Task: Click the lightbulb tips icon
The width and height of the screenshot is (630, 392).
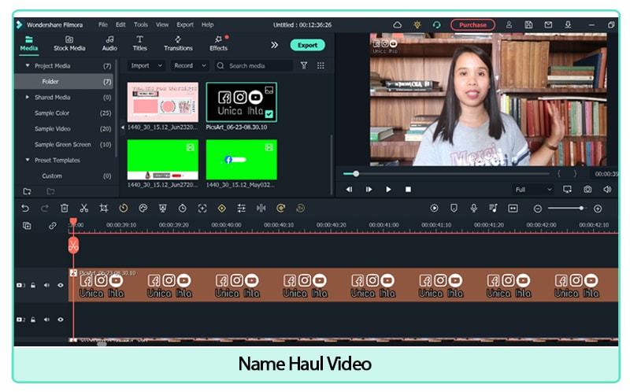Action: [x=417, y=25]
